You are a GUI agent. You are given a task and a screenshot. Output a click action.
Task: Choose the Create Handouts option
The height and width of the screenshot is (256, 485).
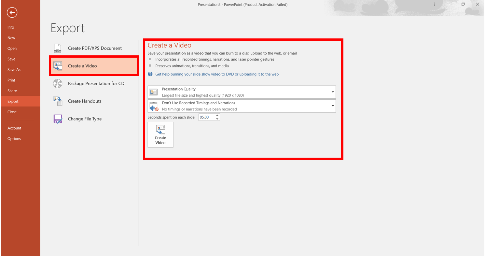[x=94, y=101]
